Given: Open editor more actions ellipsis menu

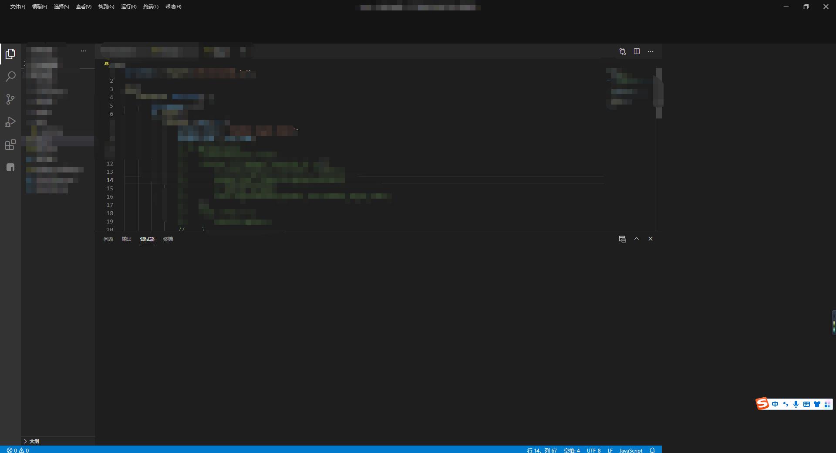Looking at the screenshot, I should 651,51.
